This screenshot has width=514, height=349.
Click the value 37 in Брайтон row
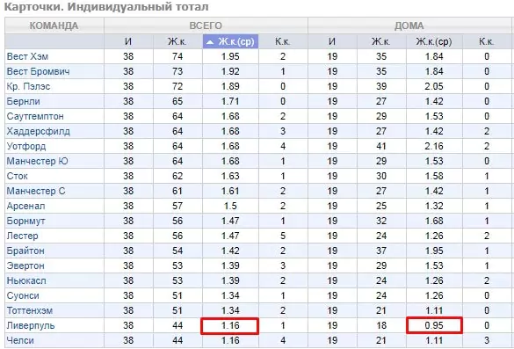[381, 251]
